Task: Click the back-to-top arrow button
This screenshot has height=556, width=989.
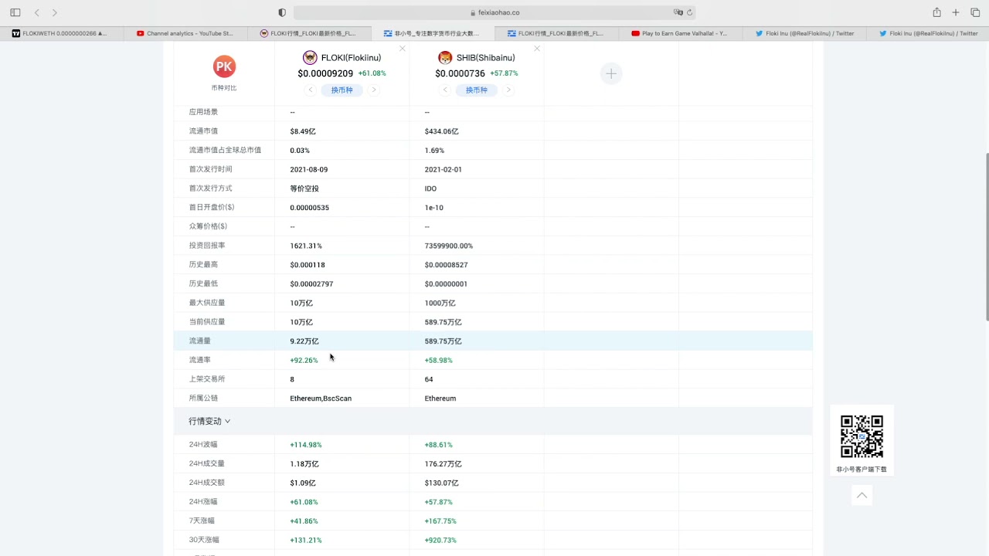Action: click(x=862, y=495)
